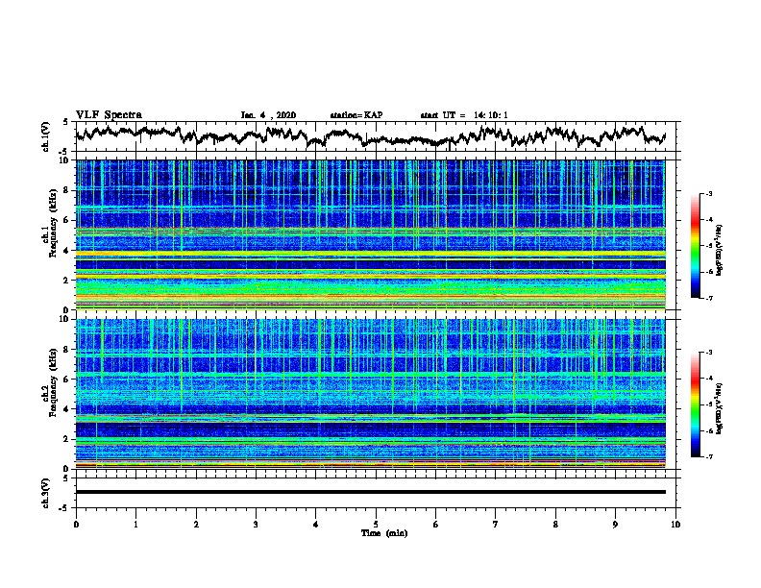Click the "Time (min)" axis title

coord(384,533)
